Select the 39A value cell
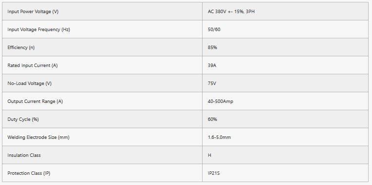This screenshot has height=185, width=372. tap(285, 65)
